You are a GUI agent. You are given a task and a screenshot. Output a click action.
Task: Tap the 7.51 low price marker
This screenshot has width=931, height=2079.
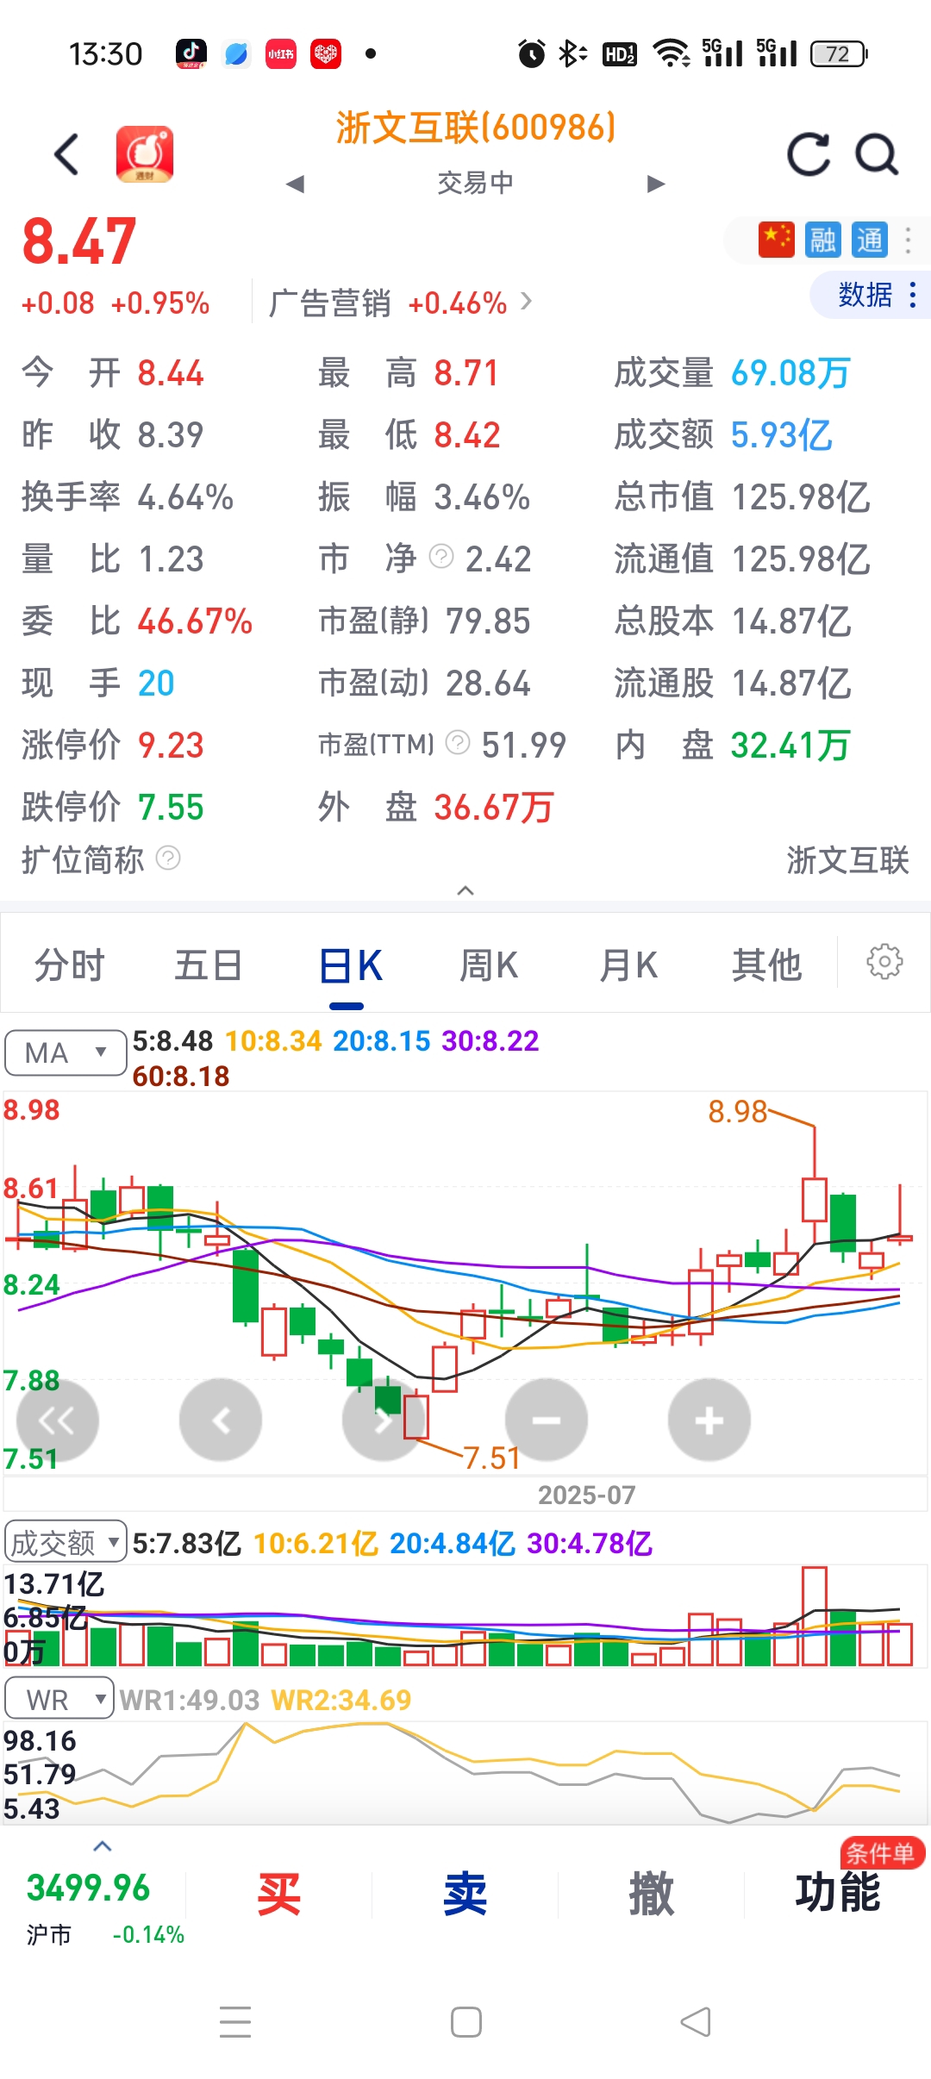click(492, 1458)
